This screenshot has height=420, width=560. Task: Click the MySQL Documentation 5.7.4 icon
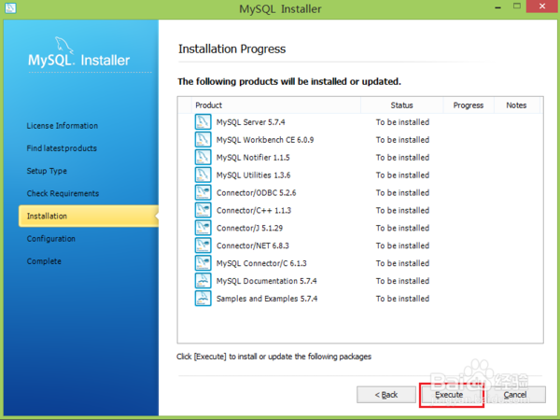pyautogui.click(x=203, y=281)
